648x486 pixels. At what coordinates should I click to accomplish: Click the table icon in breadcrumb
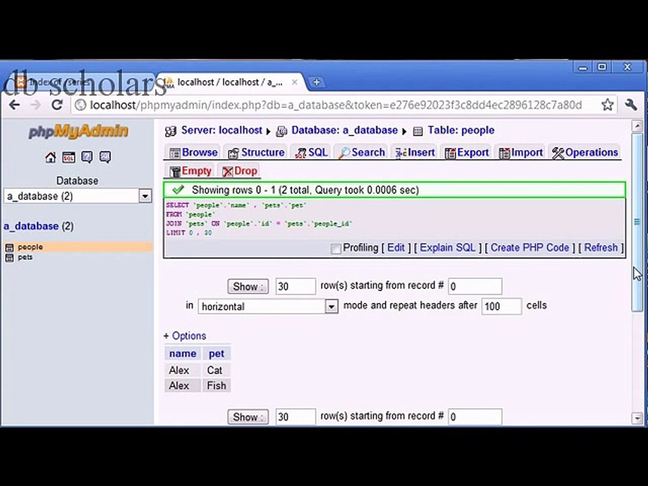coord(418,132)
